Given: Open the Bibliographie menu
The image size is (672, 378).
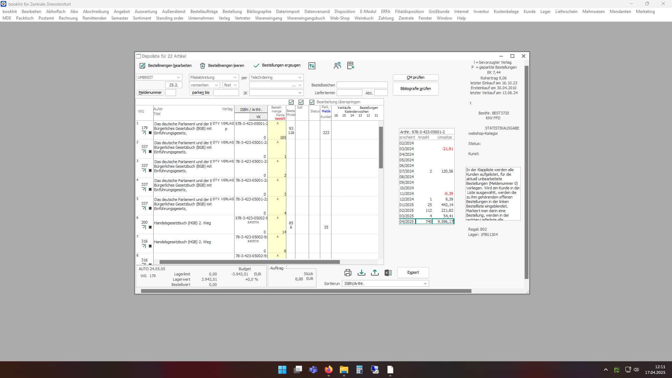Looking at the screenshot, I should 259,12.
